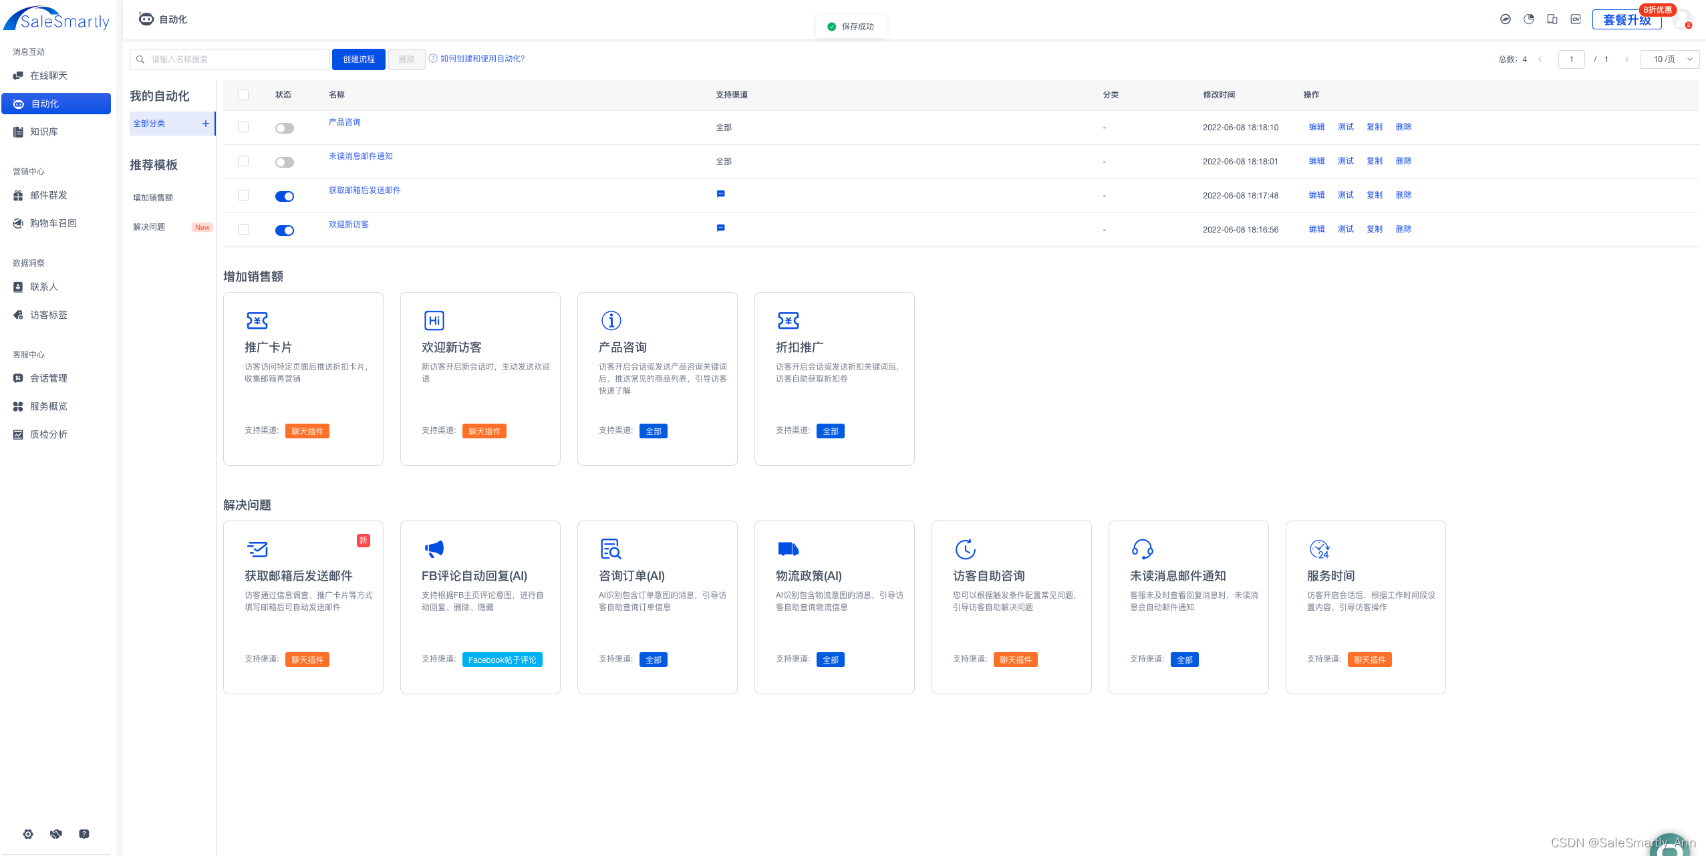Open 在线聊天 in the sidebar
Screen dimensions: 1706x856
coord(56,76)
